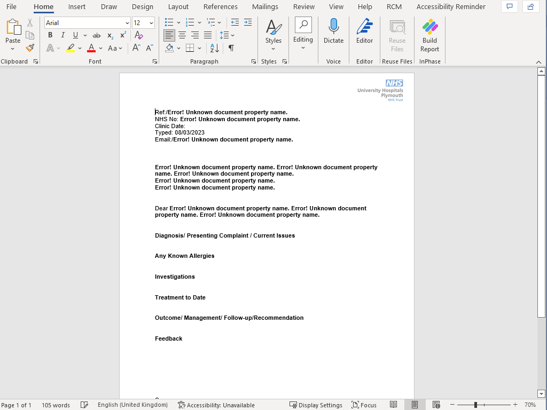Click the Build Report InPhase icon

430,35
